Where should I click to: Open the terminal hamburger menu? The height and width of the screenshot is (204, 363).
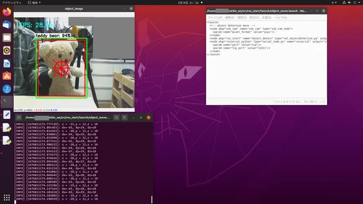pos(124,118)
